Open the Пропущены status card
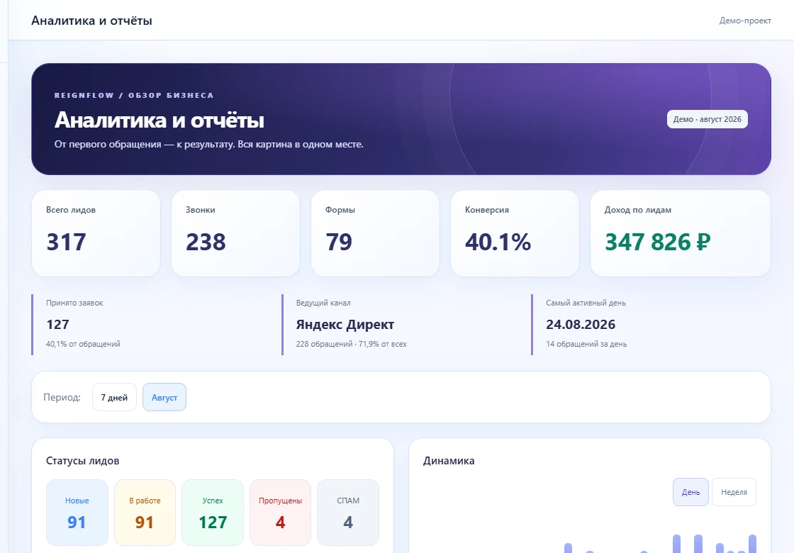Viewport: 794px width, 553px height. 280,513
